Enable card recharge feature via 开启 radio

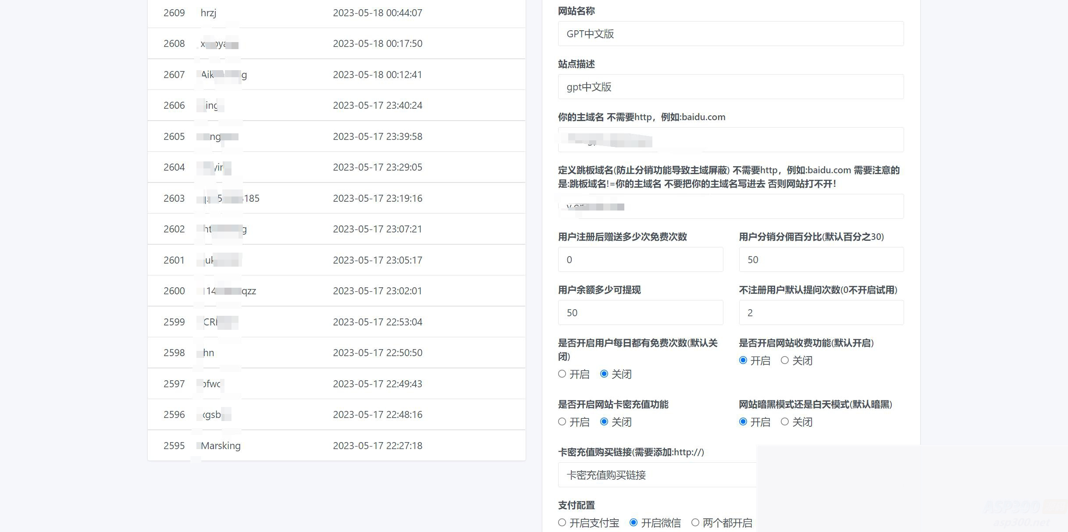click(x=562, y=422)
